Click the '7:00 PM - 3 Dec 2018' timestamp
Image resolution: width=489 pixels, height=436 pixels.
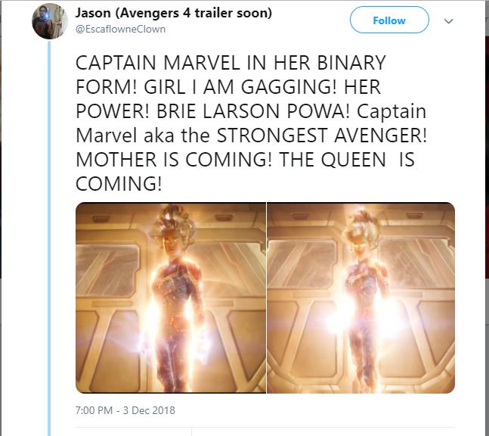[x=125, y=410]
